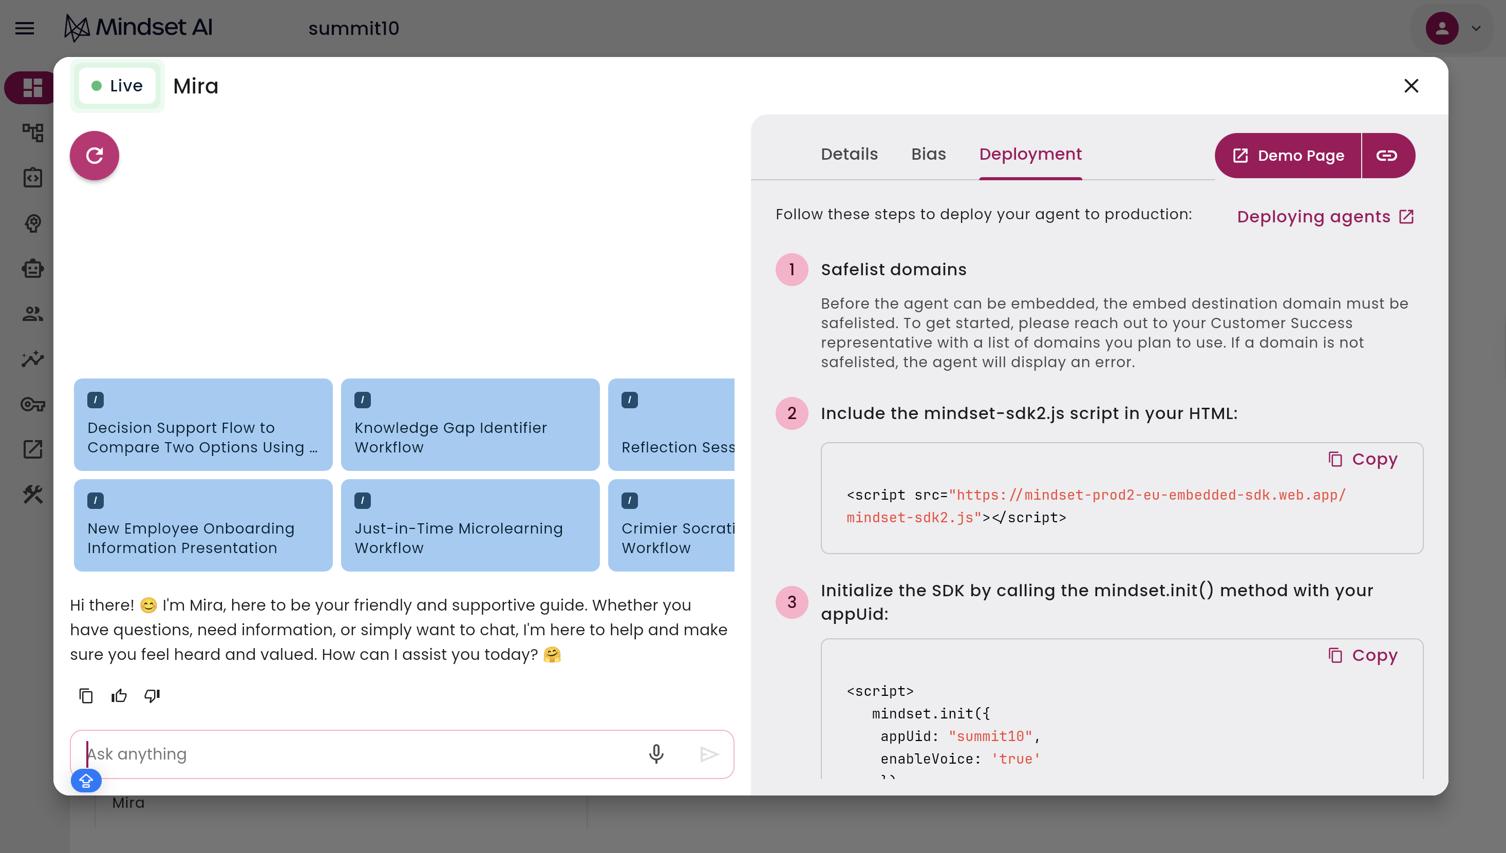Image resolution: width=1506 pixels, height=853 pixels.
Task: Close the Mira agent dialog
Action: (1411, 86)
